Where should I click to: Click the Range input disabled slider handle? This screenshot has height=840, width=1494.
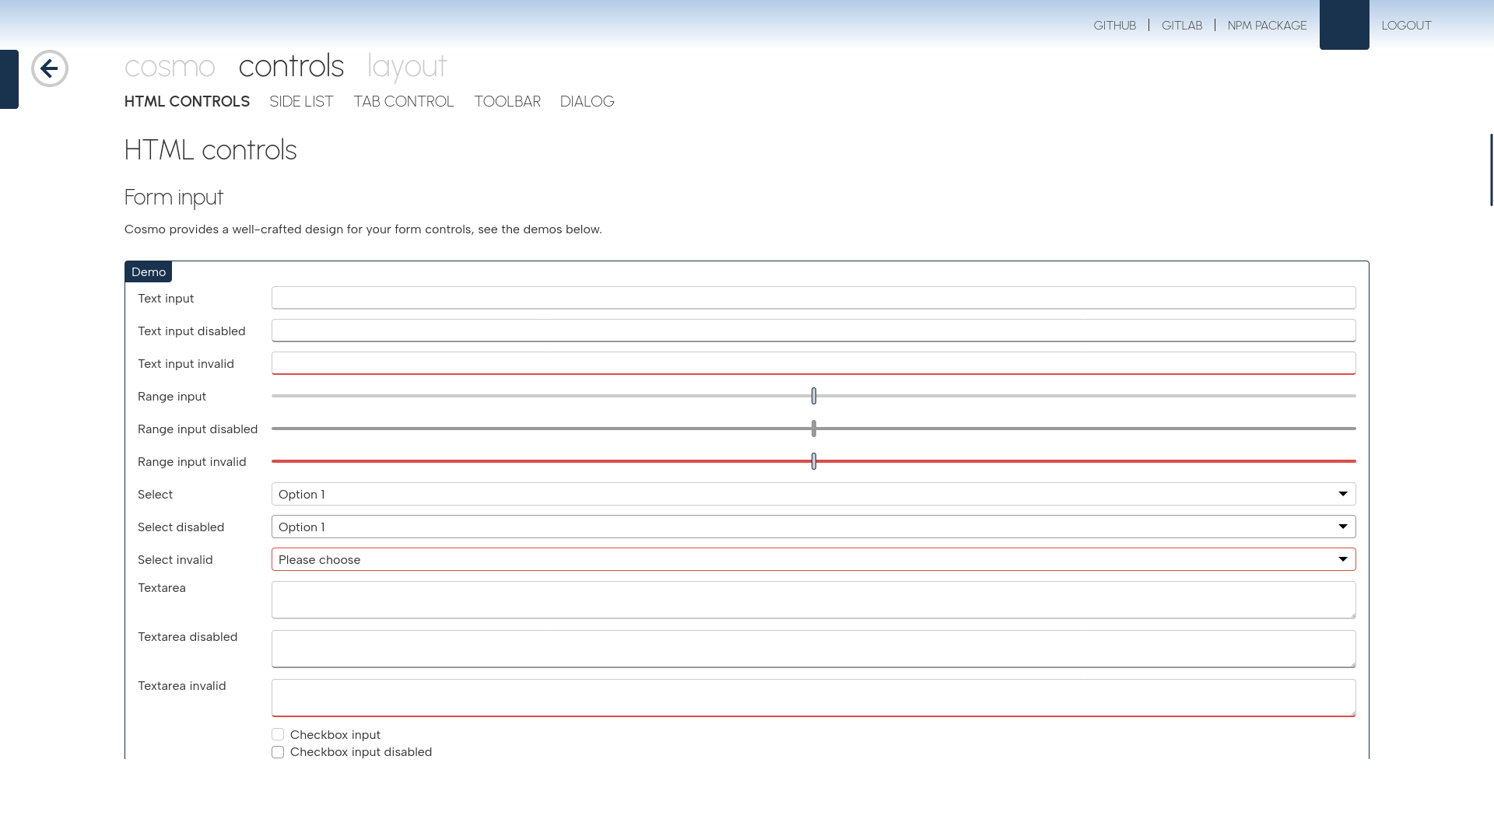(814, 429)
